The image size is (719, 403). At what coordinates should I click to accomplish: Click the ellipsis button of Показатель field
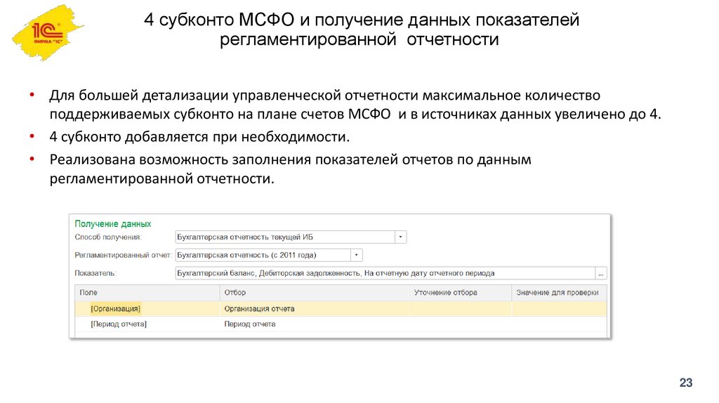601,273
